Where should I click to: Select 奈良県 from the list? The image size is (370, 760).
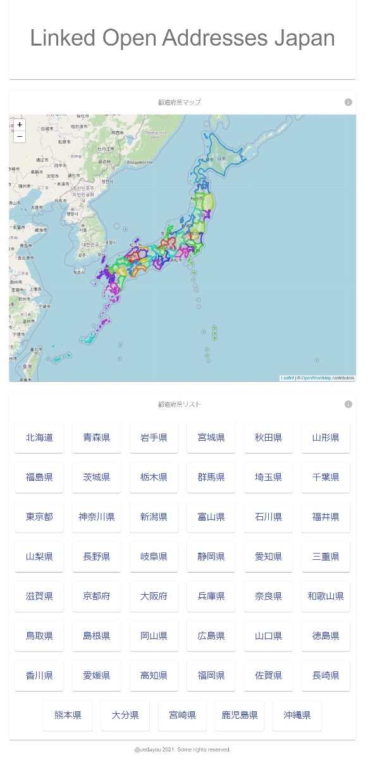coord(268,597)
